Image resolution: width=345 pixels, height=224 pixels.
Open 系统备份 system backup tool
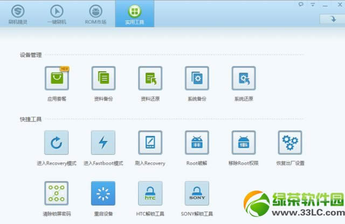coord(197,79)
